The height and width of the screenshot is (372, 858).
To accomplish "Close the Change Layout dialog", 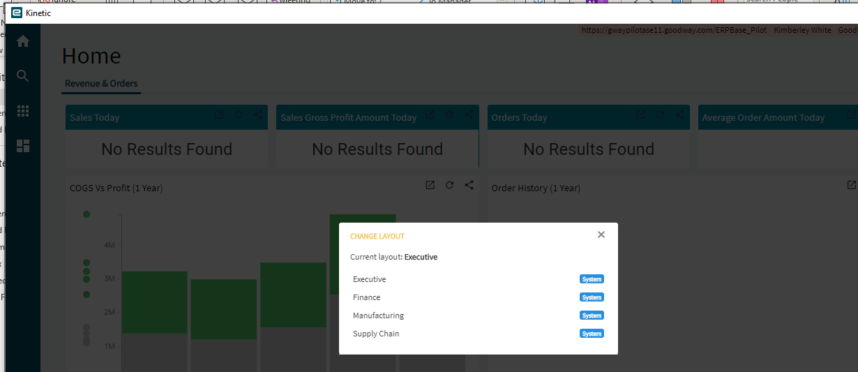I will click(x=601, y=235).
